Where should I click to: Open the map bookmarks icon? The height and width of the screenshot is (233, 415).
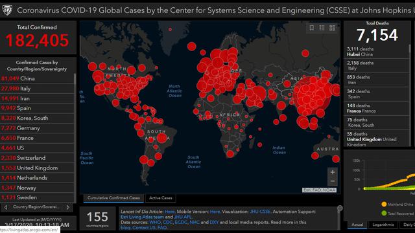311,28
